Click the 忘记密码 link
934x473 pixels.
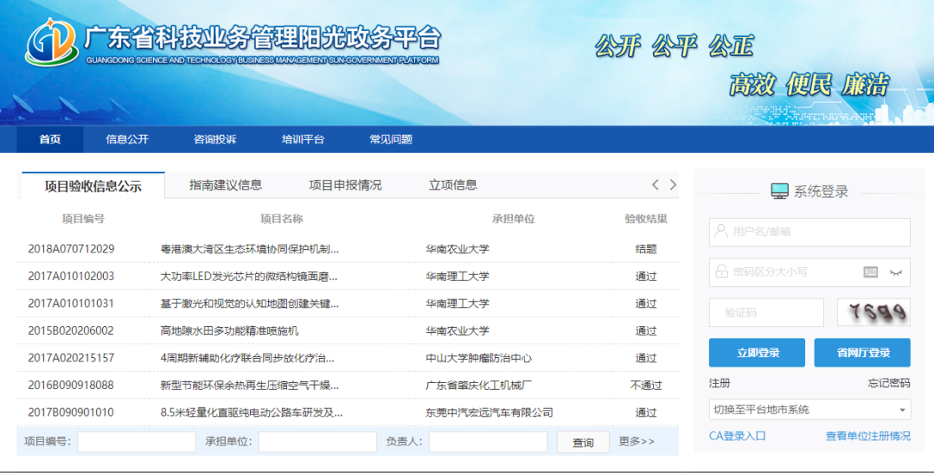[x=889, y=383]
